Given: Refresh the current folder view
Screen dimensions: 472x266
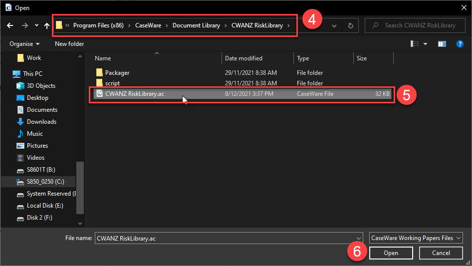Looking at the screenshot, I should pyautogui.click(x=350, y=25).
